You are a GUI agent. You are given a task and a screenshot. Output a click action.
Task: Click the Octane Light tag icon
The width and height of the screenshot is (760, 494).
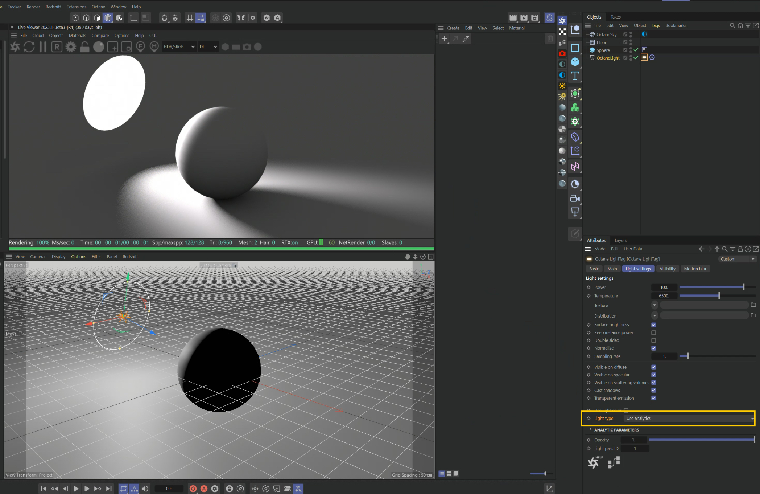click(644, 57)
